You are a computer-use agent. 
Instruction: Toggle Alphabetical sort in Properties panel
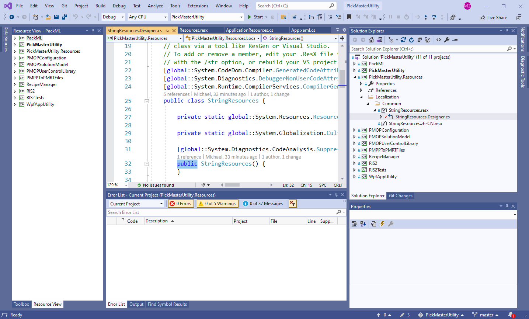[363, 224]
